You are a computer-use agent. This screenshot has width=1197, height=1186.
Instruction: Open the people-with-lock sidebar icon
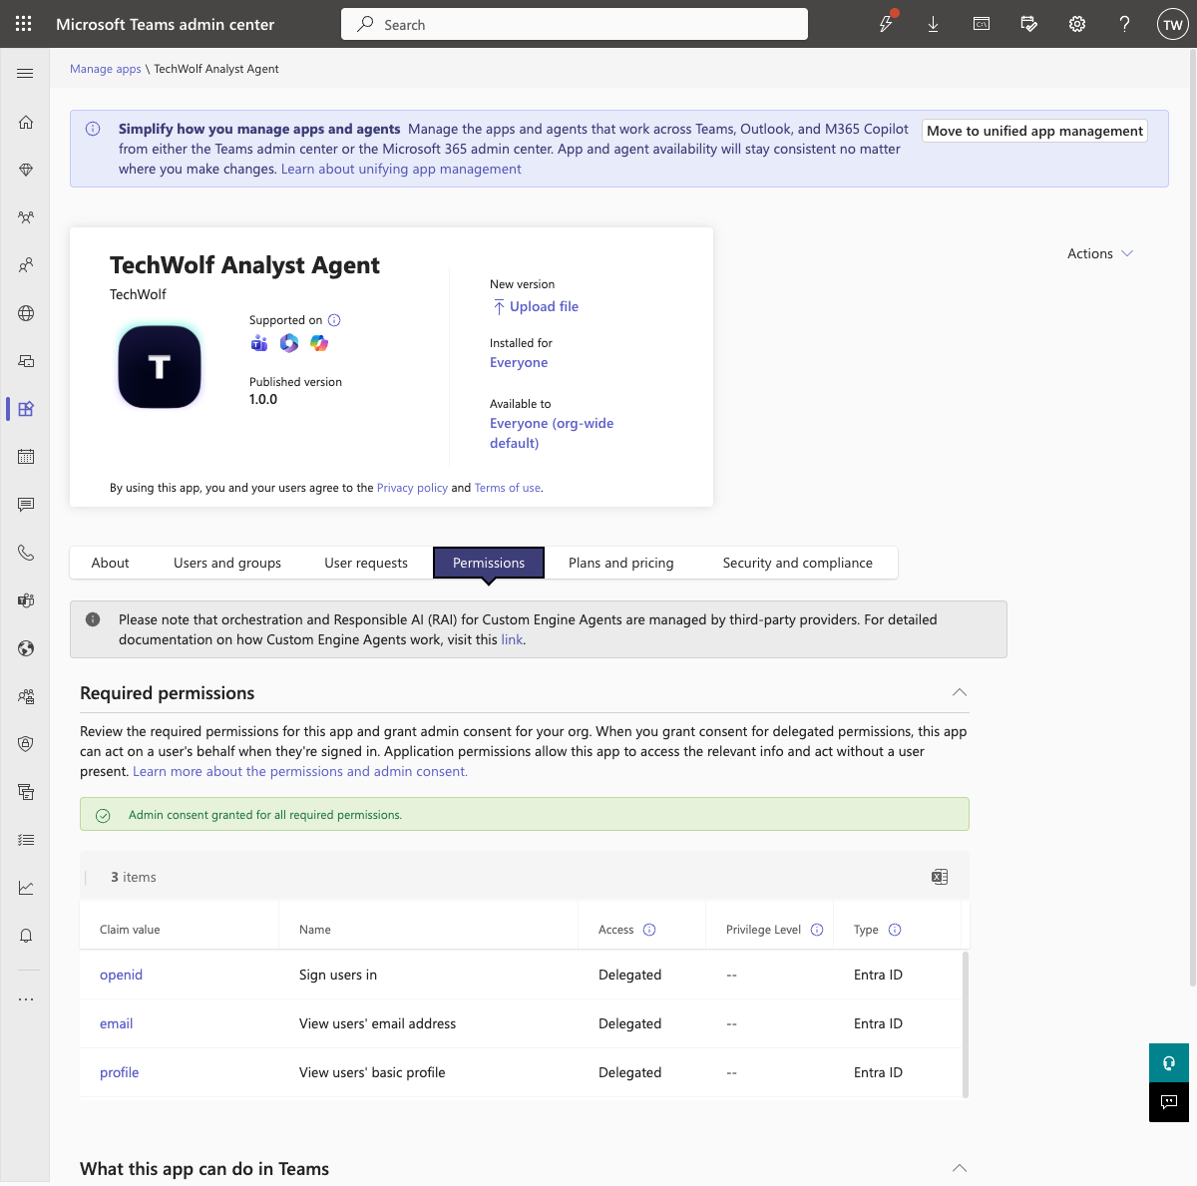coord(26,696)
